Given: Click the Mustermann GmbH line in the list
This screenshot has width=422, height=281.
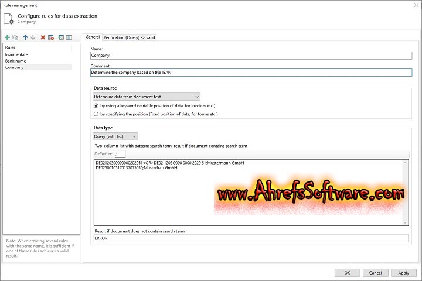Looking at the screenshot, I should [x=170, y=163].
